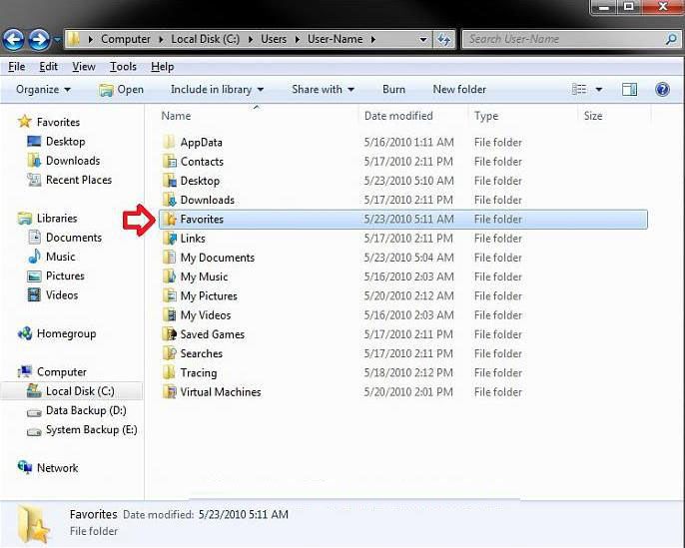Select Downloads folder in file list
685x548 pixels.
(208, 200)
